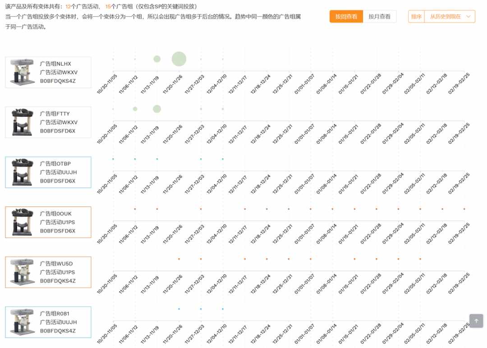487x348 pixels.
Task: Click the 排序 sort label
Action: (x=416, y=16)
